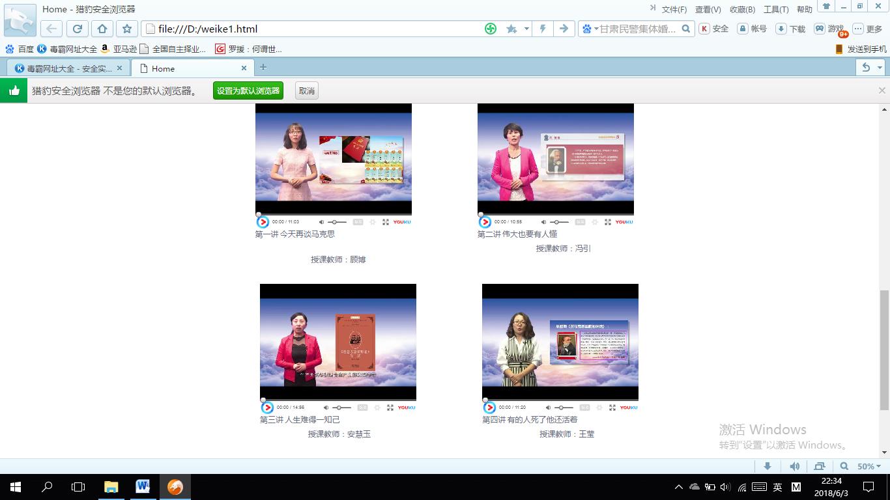Screen dimensions: 890x500
Task: Adjust the volume slider on second video
Action: coord(559,222)
